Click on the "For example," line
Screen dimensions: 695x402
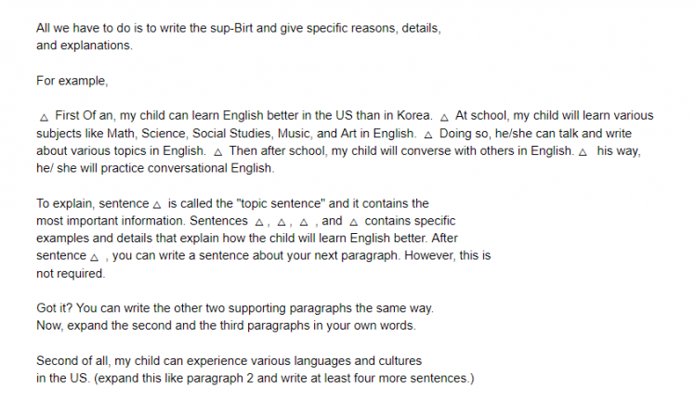click(72, 82)
